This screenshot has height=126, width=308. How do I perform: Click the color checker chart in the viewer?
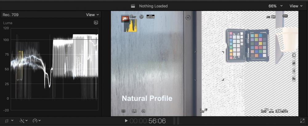[x=248, y=45]
